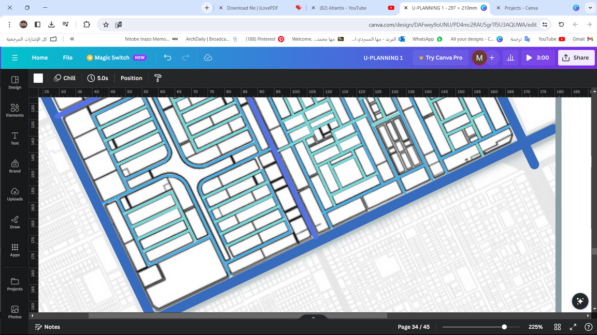Image resolution: width=597 pixels, height=335 pixels.
Task: Switch to the Projects - Canva tab
Action: tap(521, 8)
